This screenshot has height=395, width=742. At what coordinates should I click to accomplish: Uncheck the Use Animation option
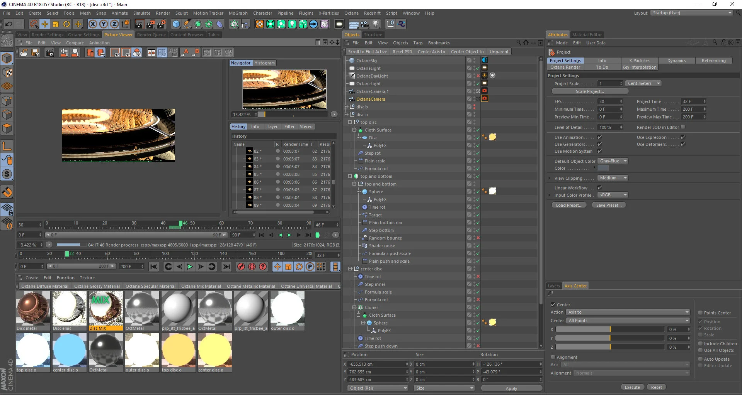pyautogui.click(x=599, y=137)
